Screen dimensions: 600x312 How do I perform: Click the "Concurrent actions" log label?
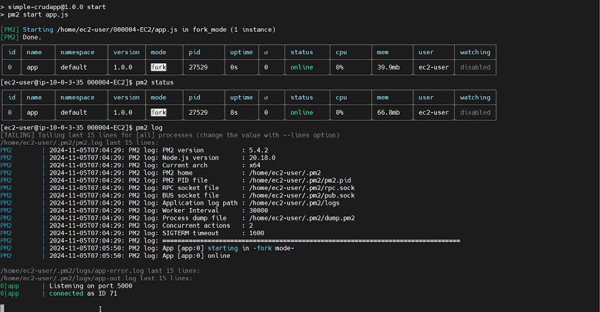pyautogui.click(x=196, y=226)
